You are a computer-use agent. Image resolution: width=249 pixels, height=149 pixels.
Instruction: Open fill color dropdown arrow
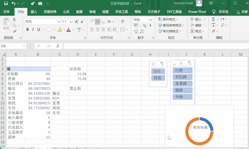coord(64,30)
